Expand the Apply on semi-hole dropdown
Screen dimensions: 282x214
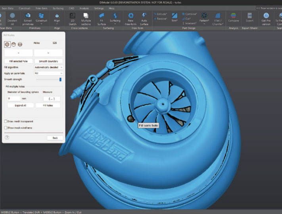(48, 73)
